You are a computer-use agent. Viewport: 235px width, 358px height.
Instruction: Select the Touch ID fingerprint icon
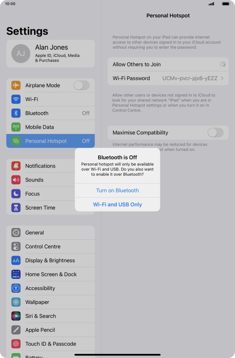coord(16,344)
